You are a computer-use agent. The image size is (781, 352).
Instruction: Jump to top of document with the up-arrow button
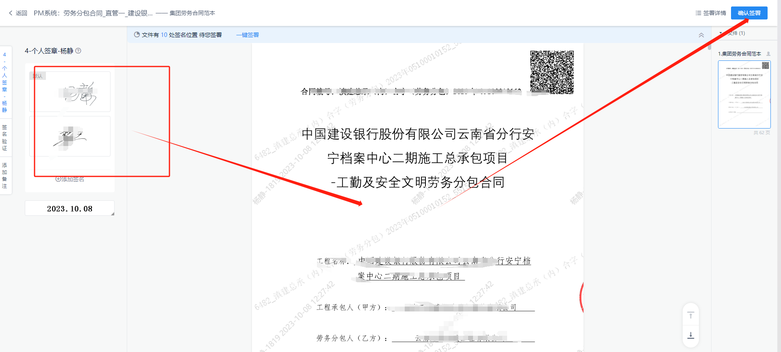pos(690,315)
